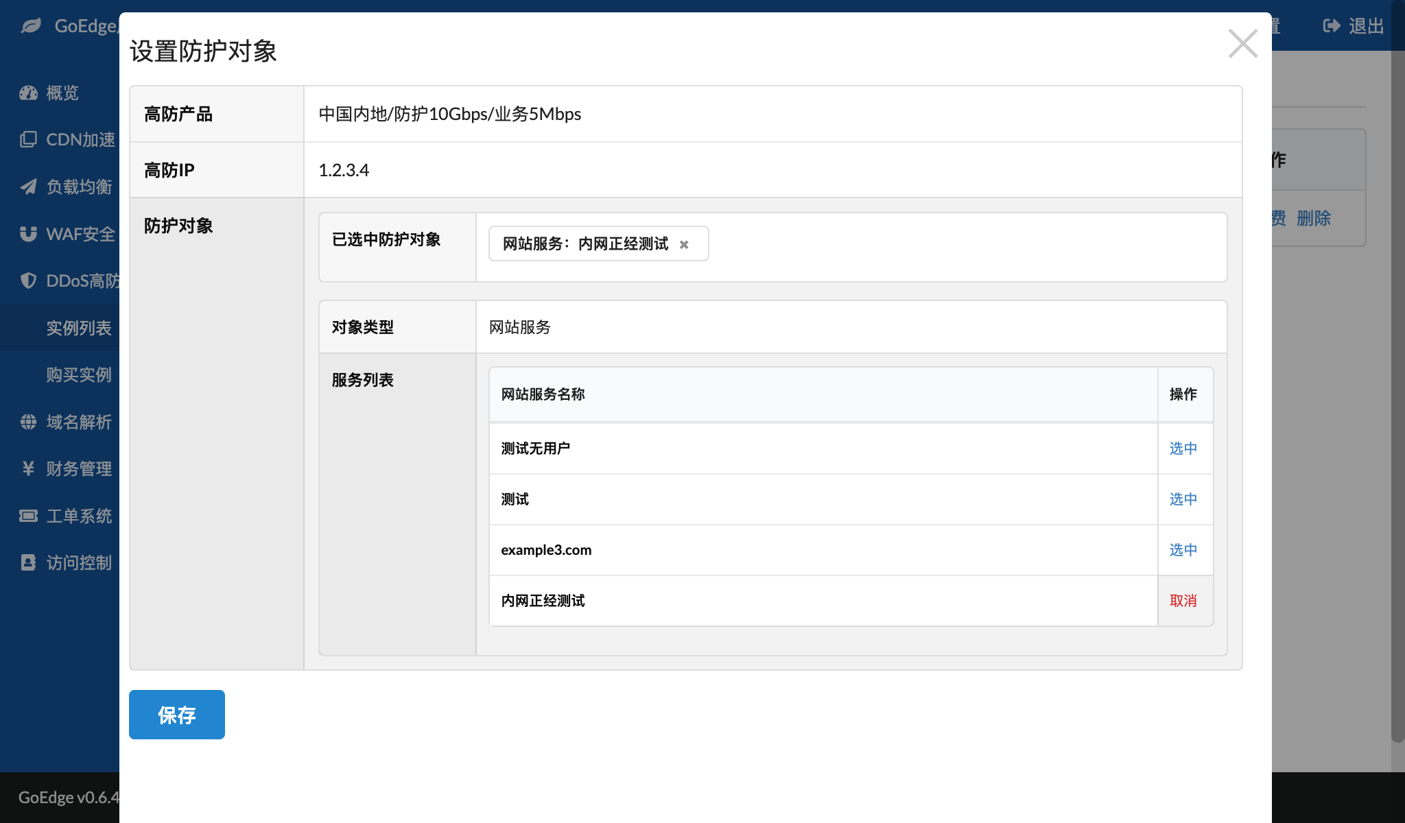Screen dimensions: 1405x823
Task: Click the DDoS高防 shield icon
Action: (x=28, y=281)
